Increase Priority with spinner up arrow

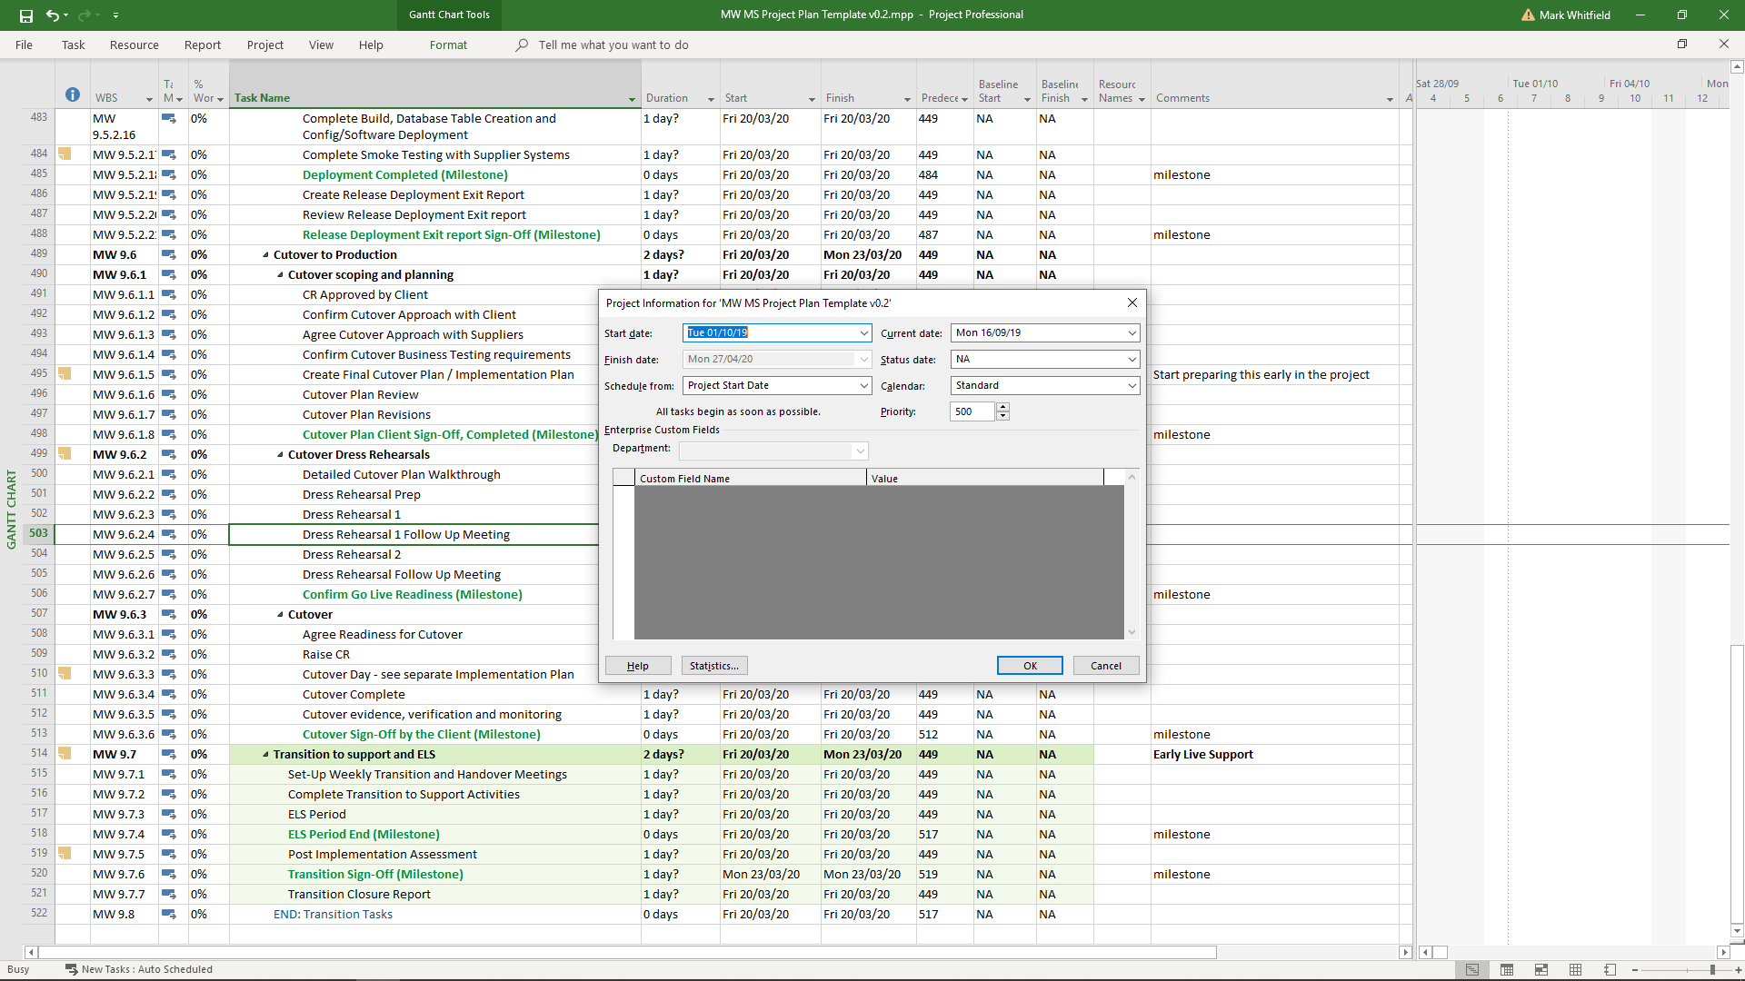click(1002, 408)
